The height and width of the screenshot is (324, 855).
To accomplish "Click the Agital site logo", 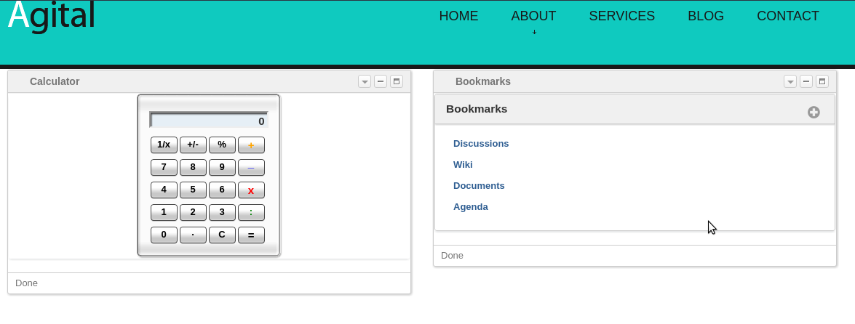I will tap(52, 15).
